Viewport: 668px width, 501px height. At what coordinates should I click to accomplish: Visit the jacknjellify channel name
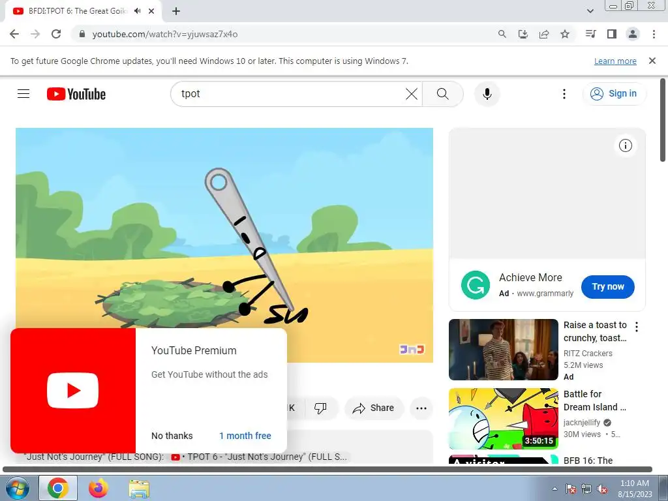[x=582, y=423]
